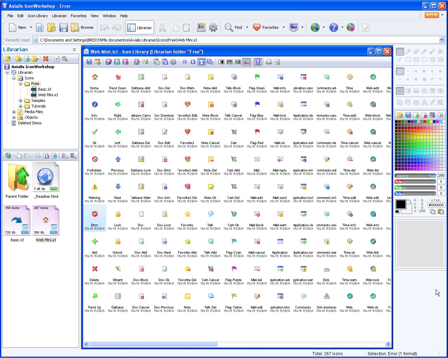Click the save palette floppy icon in color panel
Screen dimensions: 448x358
pyautogui.click(x=408, y=115)
